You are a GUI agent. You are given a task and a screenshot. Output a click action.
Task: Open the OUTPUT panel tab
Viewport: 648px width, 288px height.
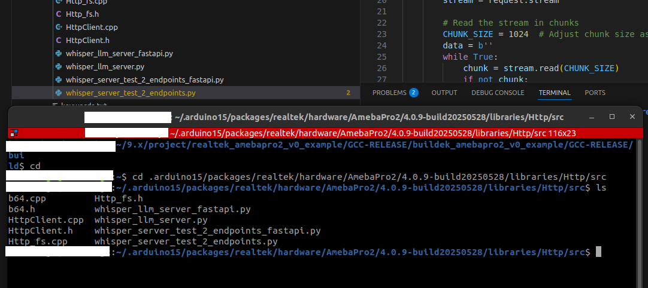444,93
